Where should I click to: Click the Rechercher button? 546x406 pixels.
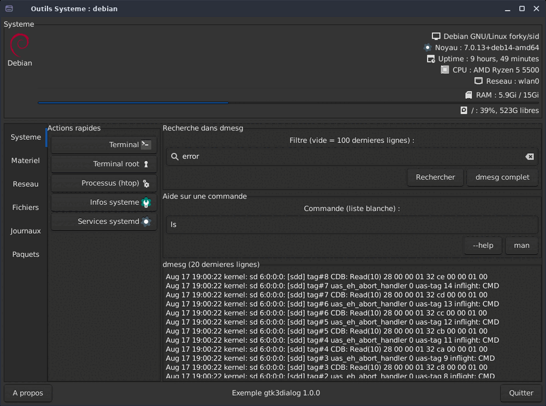point(435,177)
